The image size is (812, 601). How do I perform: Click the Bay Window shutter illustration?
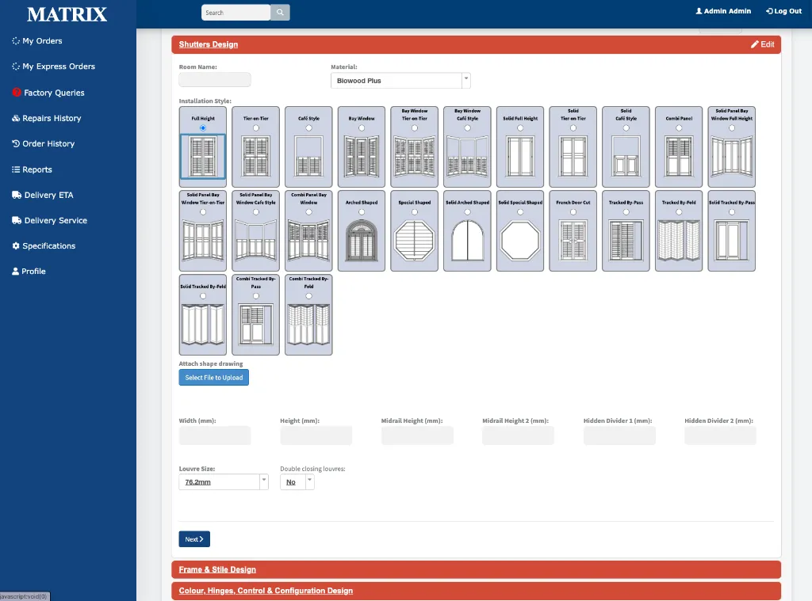click(362, 156)
